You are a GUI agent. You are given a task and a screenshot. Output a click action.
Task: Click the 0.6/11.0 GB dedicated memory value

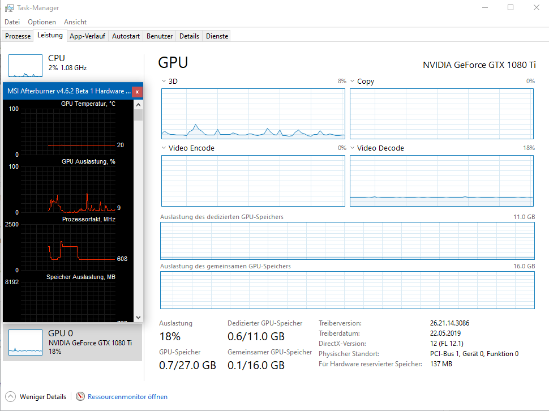[256, 336]
